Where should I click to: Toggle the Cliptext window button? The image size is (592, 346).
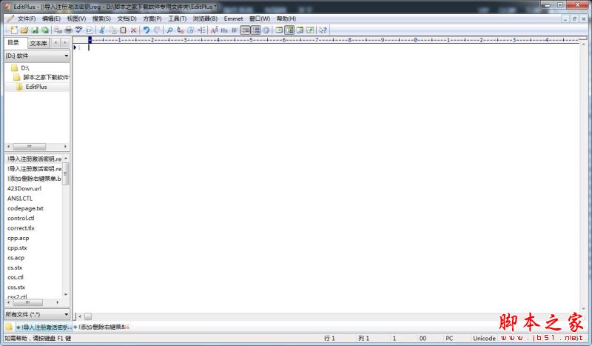(279, 30)
